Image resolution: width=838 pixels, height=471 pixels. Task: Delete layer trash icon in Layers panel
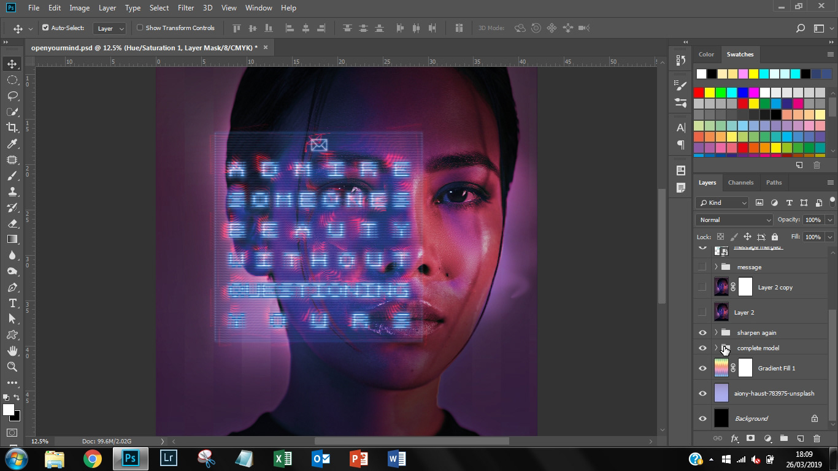point(817,438)
